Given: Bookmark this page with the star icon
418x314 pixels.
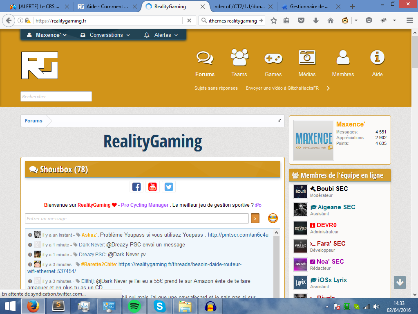Looking at the screenshot, I should [x=273, y=20].
